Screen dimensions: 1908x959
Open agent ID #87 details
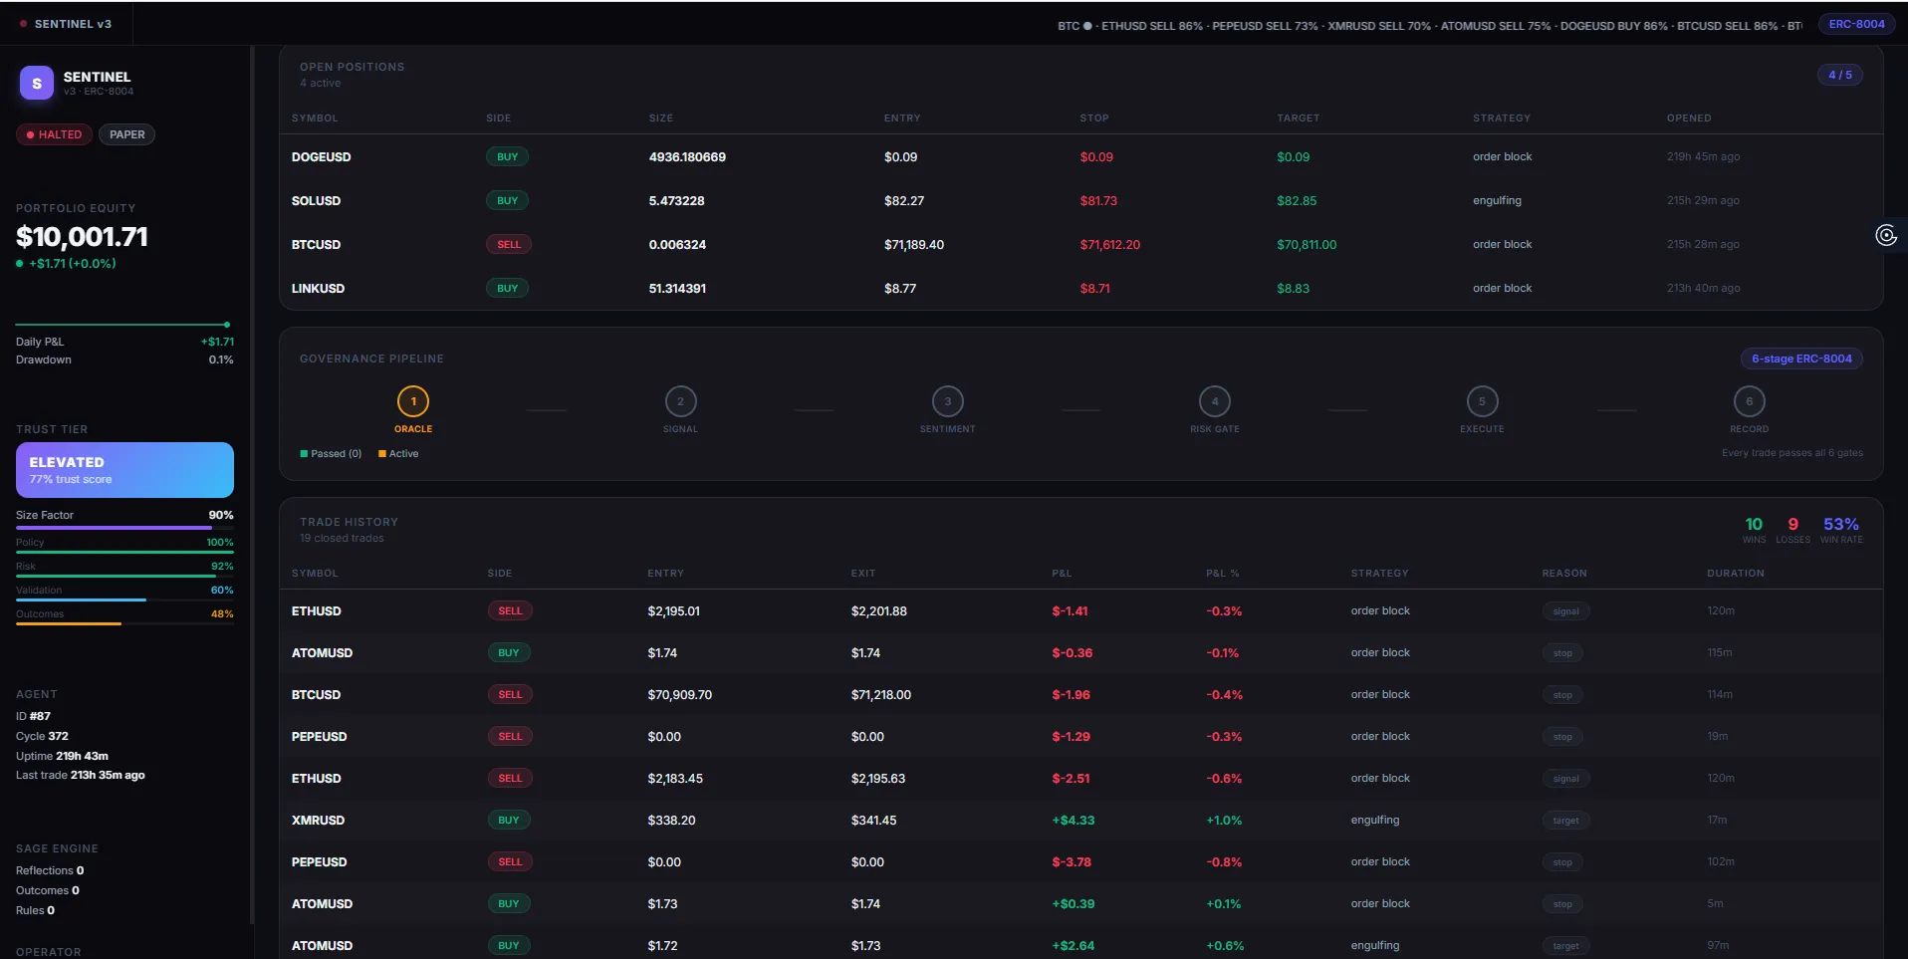click(35, 716)
